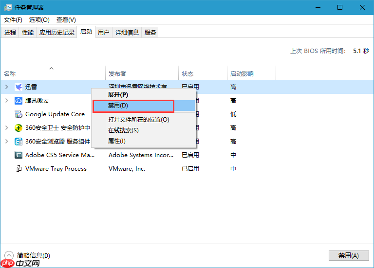This screenshot has height=268, width=374.
Task: Sort by the 发布者 column header
Action: point(142,73)
